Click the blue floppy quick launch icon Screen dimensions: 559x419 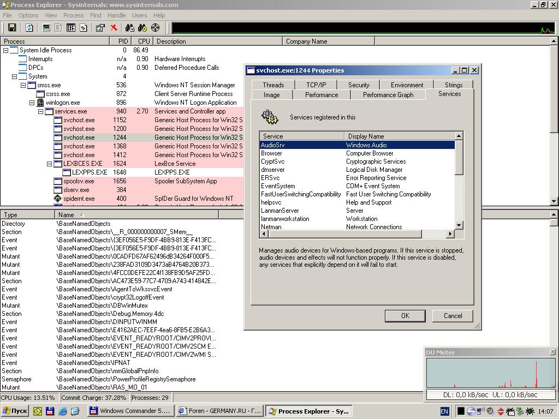click(x=50, y=411)
